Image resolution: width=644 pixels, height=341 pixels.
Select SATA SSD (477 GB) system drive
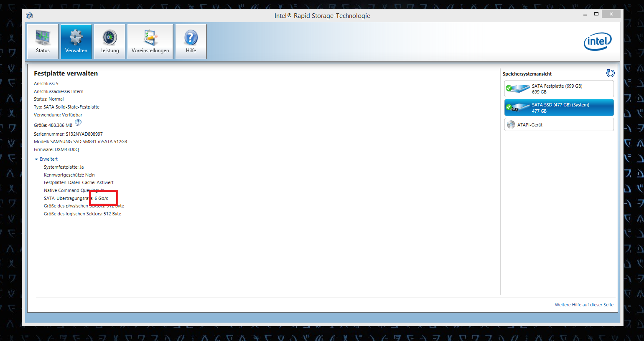click(559, 108)
